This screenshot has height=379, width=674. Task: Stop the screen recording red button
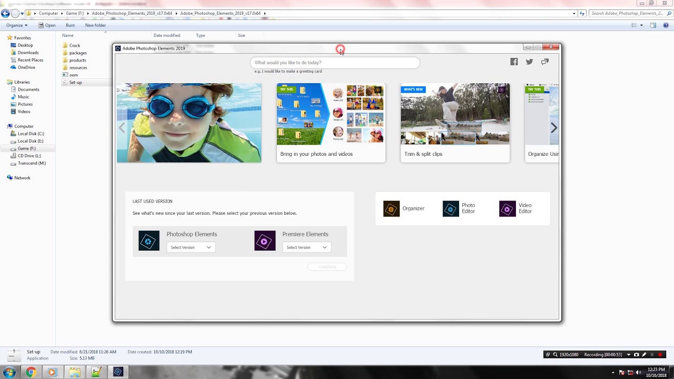pyautogui.click(x=660, y=355)
